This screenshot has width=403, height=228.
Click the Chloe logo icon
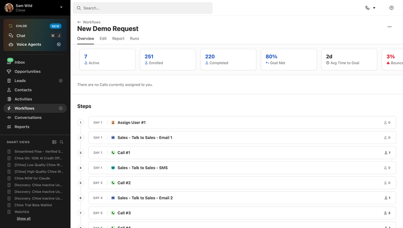10,26
